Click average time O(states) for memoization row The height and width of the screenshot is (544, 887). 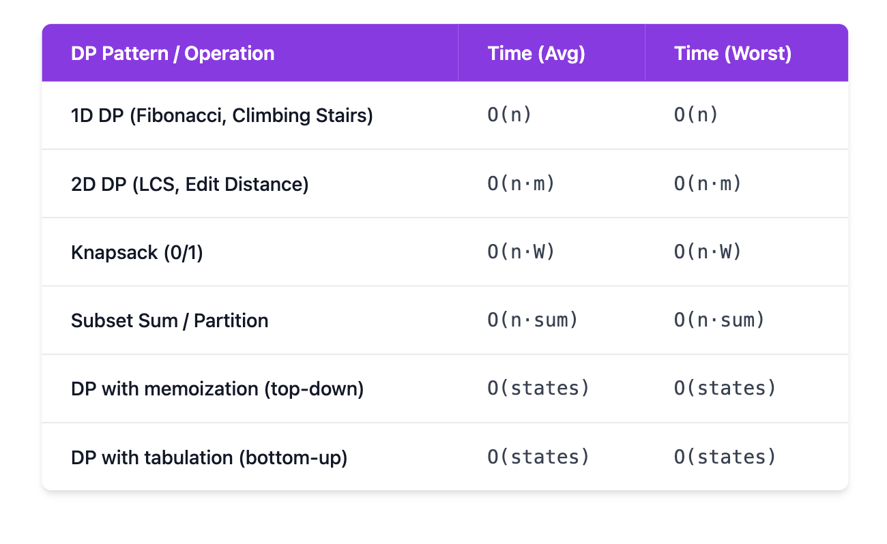pyautogui.click(x=538, y=388)
